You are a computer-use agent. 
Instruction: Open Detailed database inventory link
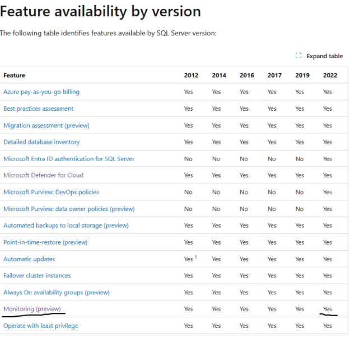point(41,142)
